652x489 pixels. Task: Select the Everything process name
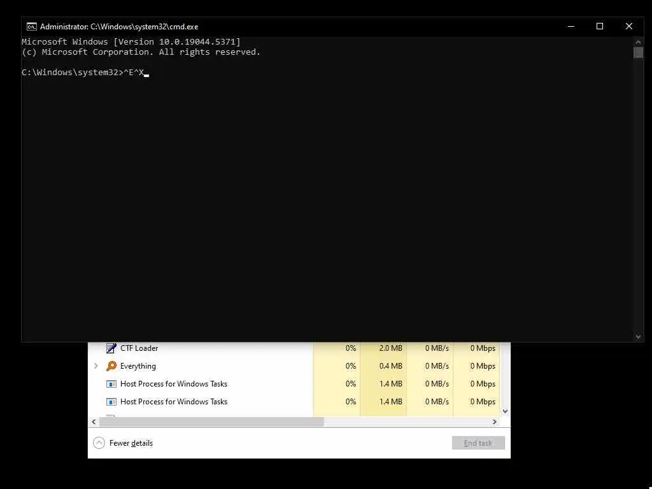click(138, 366)
